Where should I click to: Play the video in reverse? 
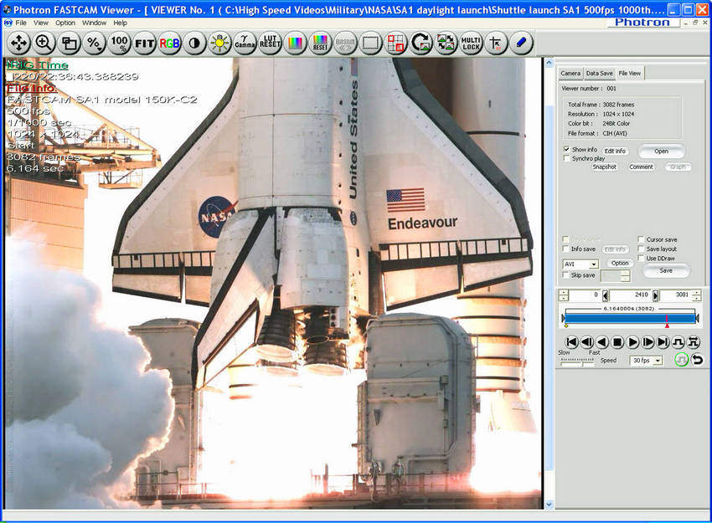click(602, 342)
